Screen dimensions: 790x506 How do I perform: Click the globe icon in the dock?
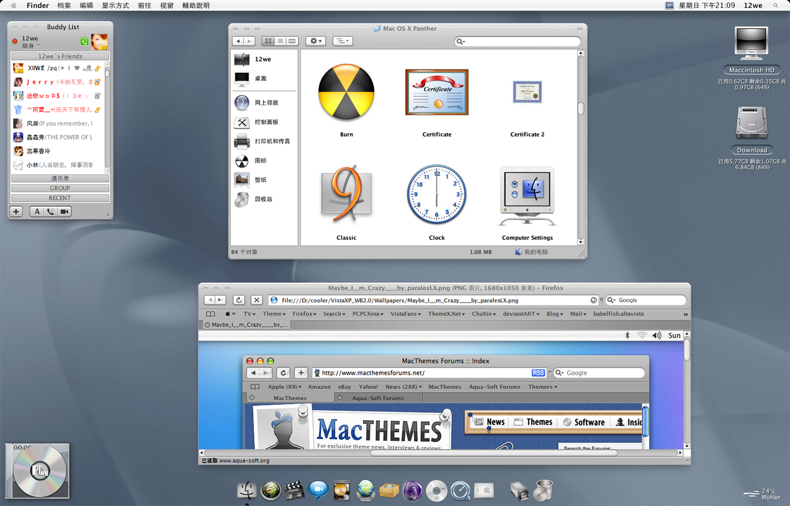coord(365,491)
